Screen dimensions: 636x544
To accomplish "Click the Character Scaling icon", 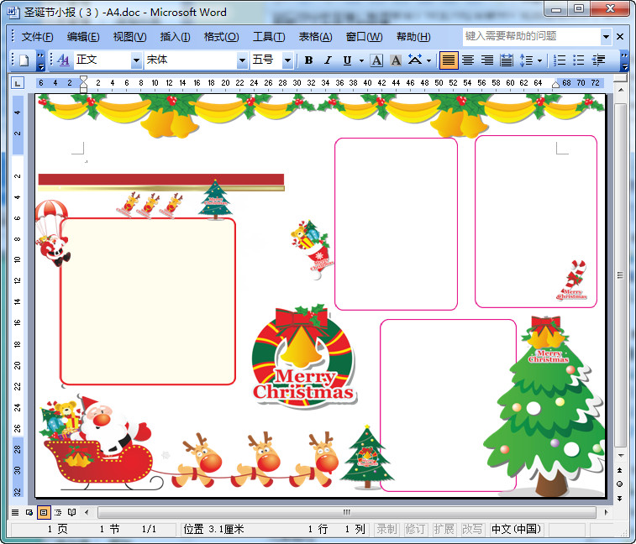I will pos(415,60).
